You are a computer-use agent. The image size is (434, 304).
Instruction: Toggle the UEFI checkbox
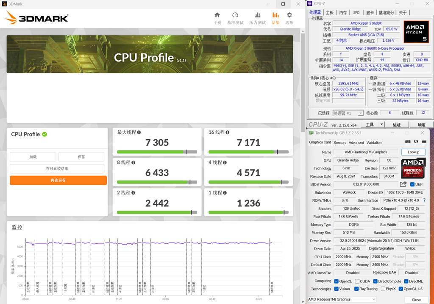pyautogui.click(x=412, y=184)
